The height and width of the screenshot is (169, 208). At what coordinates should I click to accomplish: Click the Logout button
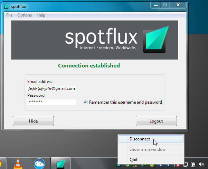click(156, 121)
